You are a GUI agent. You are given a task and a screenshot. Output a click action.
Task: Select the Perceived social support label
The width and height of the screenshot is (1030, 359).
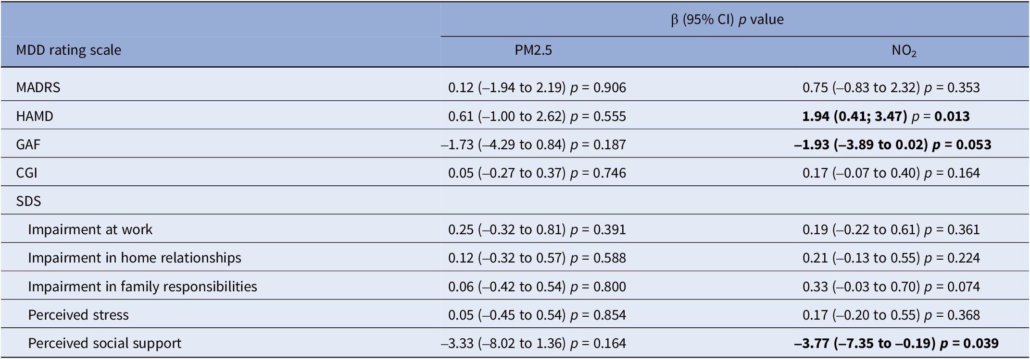pos(105,343)
